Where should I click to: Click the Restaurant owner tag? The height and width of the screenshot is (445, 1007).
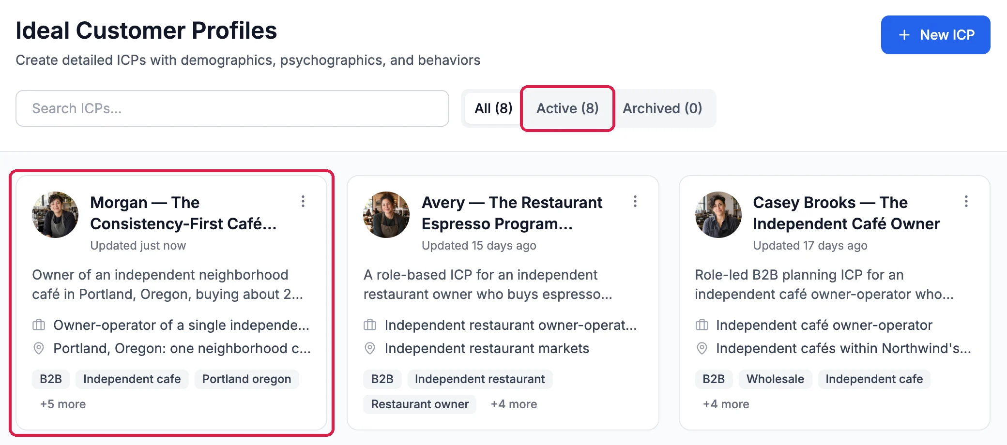pos(420,404)
